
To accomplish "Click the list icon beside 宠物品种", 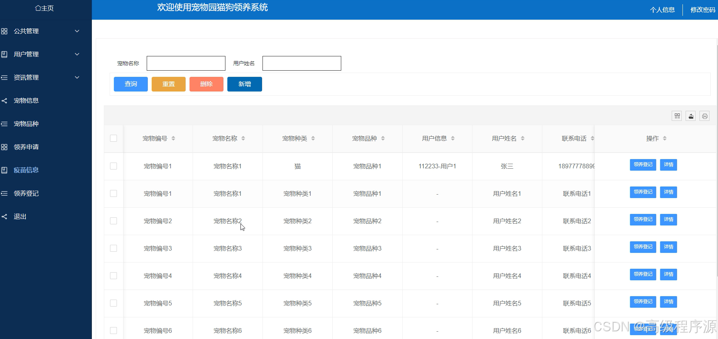I will click(x=4, y=124).
